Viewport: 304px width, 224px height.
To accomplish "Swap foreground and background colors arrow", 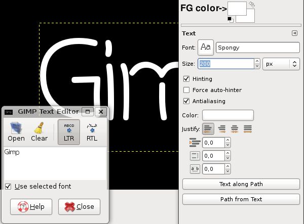I will point(252,5).
